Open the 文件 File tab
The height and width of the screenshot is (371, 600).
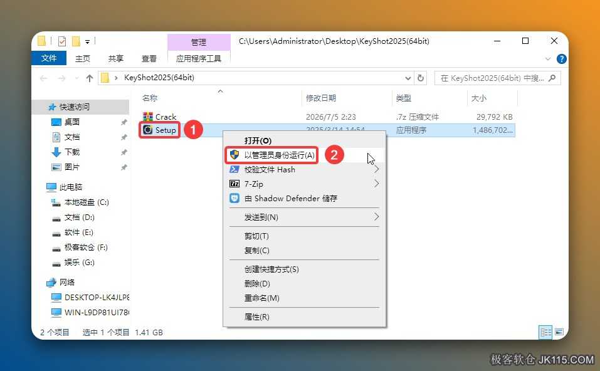[x=49, y=58]
